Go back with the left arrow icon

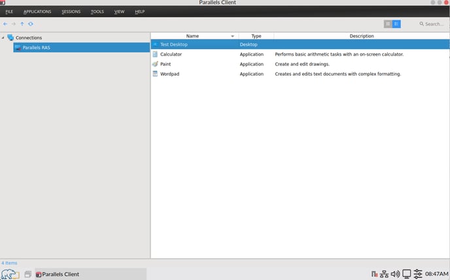tap(5, 24)
